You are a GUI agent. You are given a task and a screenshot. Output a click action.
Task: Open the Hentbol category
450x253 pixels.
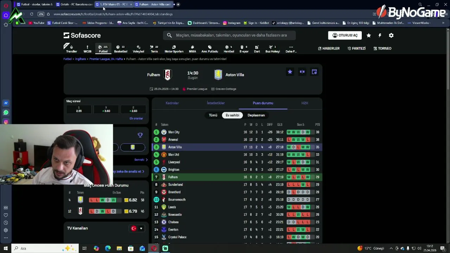pyautogui.click(x=229, y=49)
